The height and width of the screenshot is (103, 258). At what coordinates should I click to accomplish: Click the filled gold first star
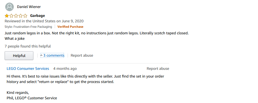click(x=7, y=16)
